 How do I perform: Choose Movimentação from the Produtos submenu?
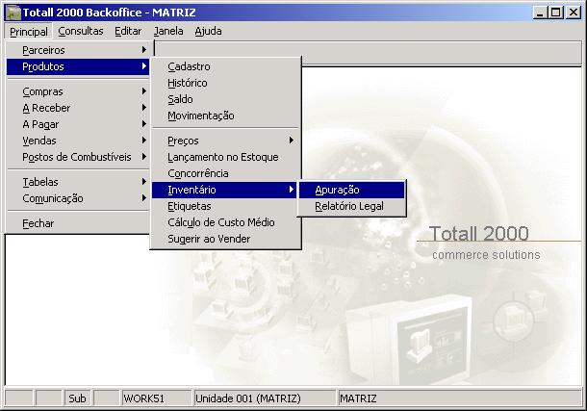coord(200,116)
